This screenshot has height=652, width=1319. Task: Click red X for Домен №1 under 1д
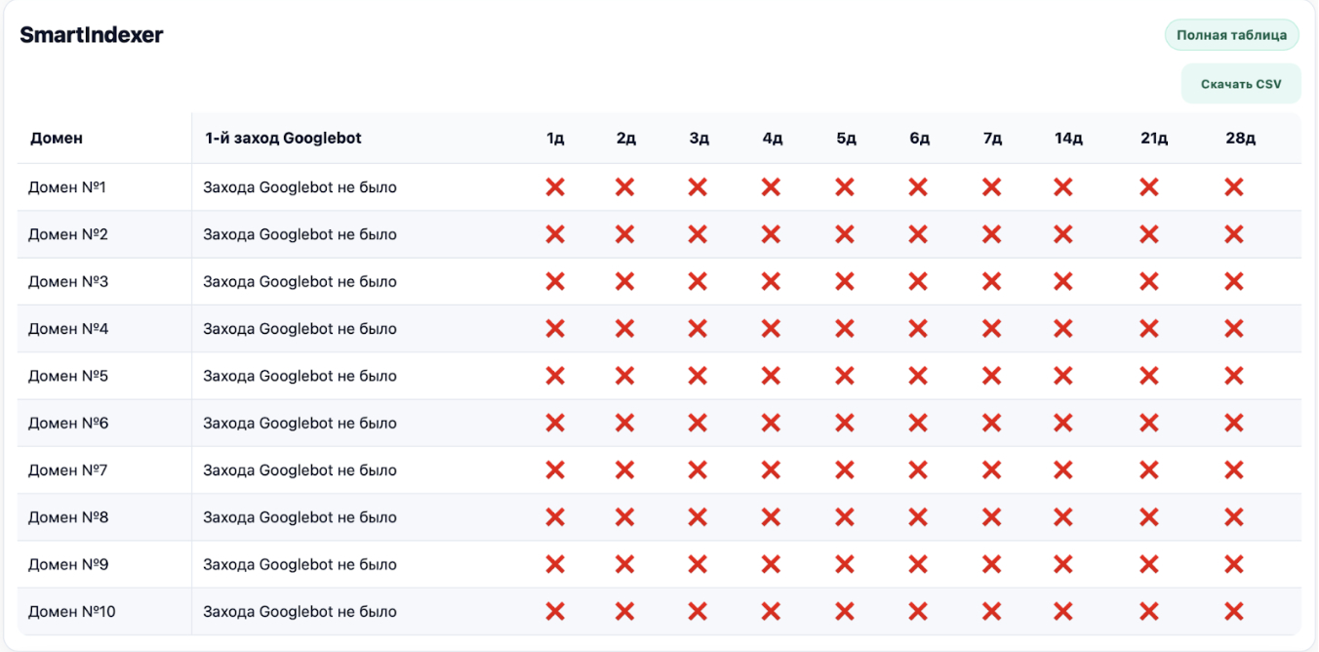pos(555,187)
